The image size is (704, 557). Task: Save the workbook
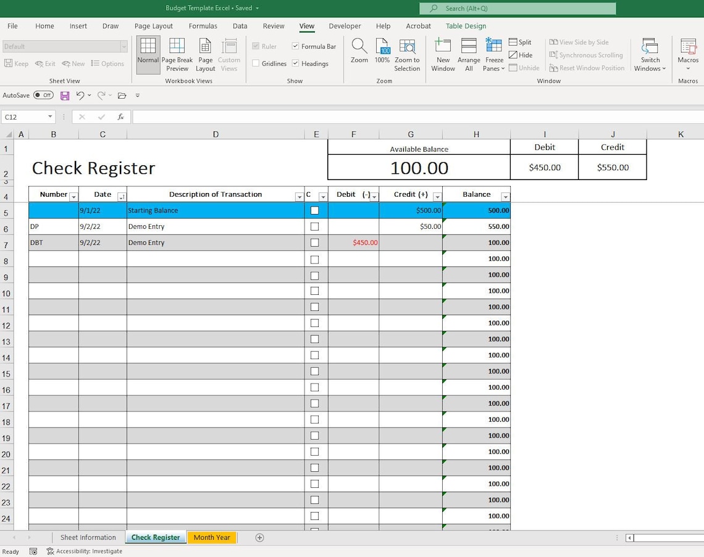(64, 95)
